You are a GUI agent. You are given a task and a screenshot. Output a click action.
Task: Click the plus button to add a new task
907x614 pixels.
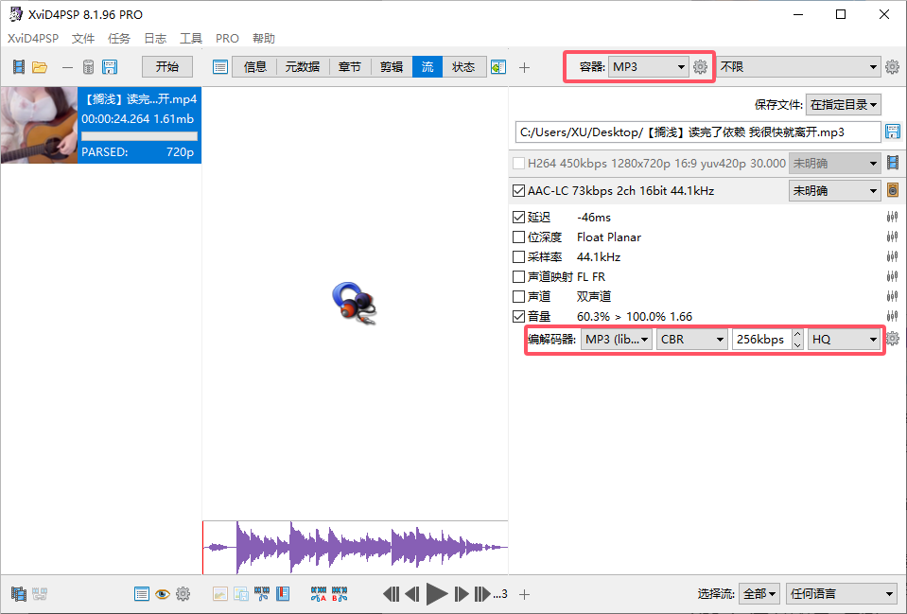pyautogui.click(x=524, y=67)
